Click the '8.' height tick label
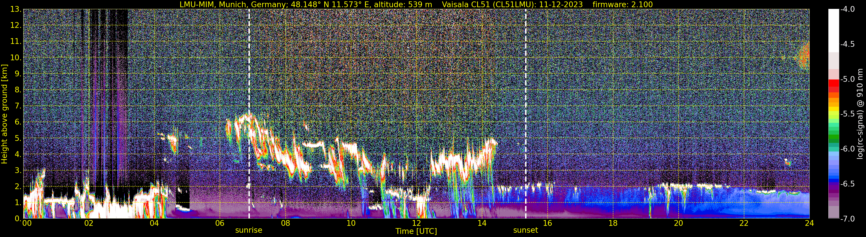 (x=18, y=90)
